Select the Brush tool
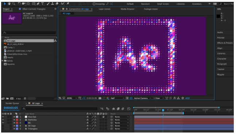Viewport: 236px width, 134px height. [48, 4]
